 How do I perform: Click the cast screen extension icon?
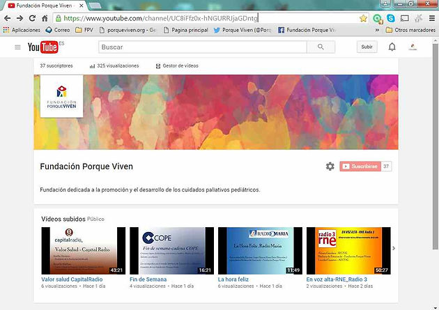405,19
